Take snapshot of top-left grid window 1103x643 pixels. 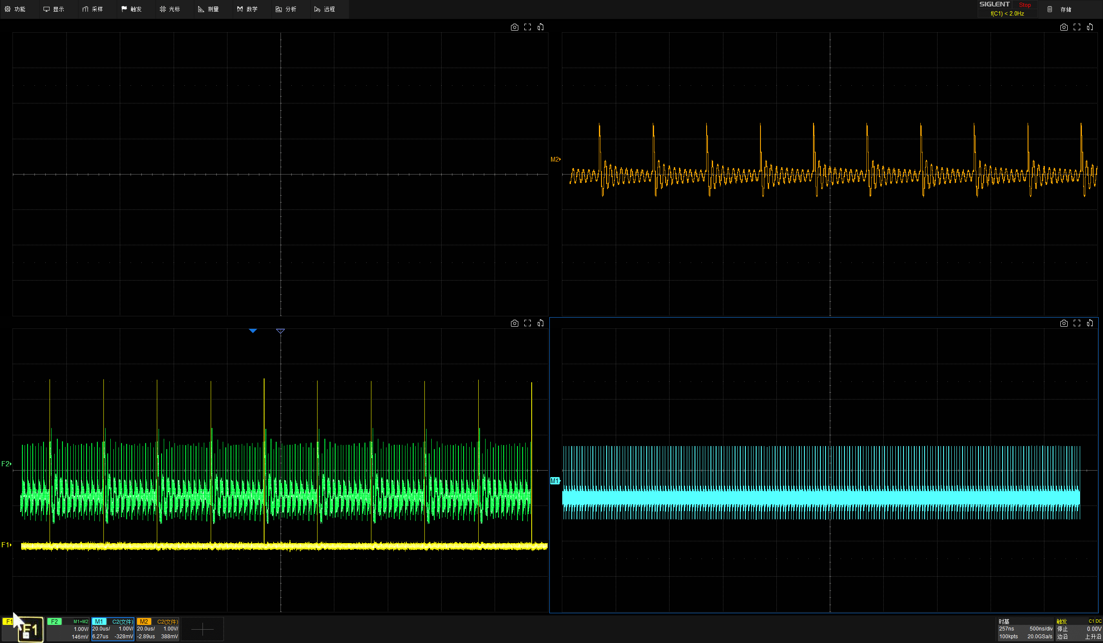(x=514, y=27)
